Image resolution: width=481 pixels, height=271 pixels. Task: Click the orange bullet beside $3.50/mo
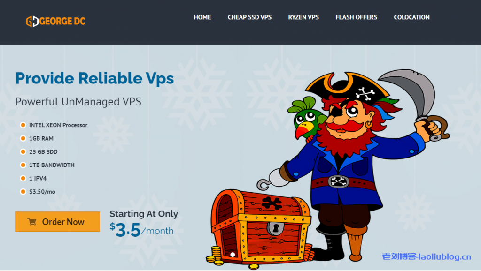point(23,192)
